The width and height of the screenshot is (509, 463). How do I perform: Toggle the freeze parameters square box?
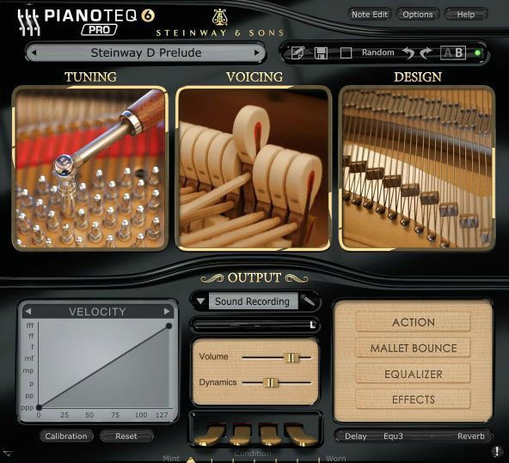(346, 53)
